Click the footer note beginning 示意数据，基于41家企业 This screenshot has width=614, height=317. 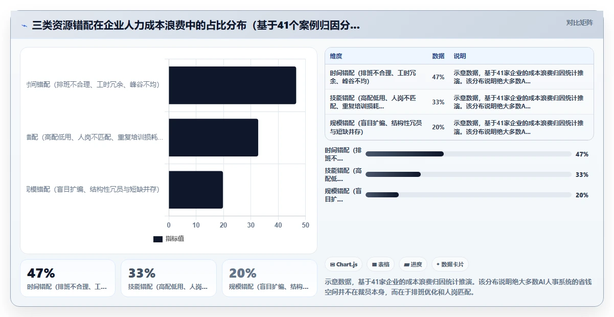tap(459, 287)
